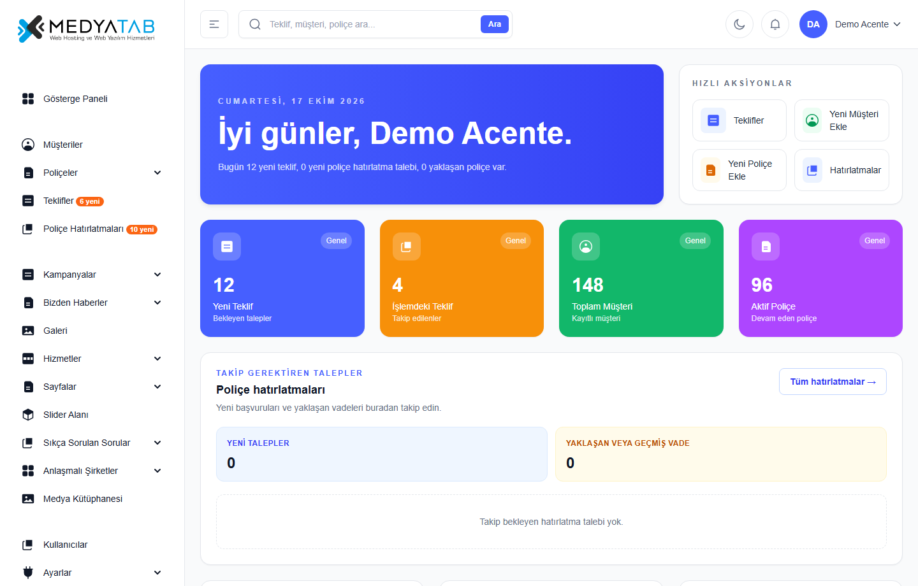918x586 pixels.
Task: Click the Hizmetler sidebar icon
Action: (28, 359)
